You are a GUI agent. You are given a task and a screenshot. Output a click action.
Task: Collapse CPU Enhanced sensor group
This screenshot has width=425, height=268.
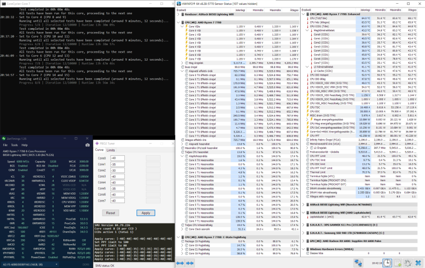point(303,14)
